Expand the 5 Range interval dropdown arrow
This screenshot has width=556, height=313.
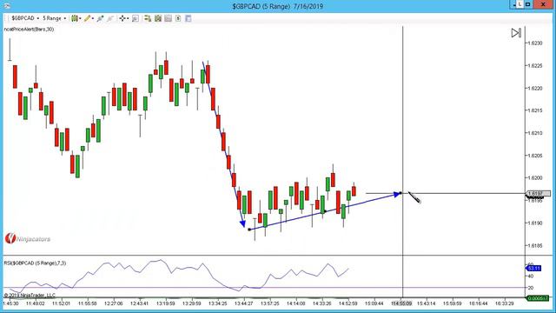[x=65, y=18]
